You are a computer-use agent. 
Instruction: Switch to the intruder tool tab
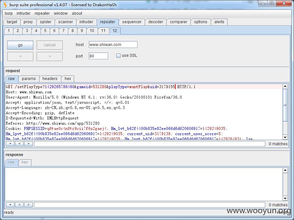[x=86, y=22]
